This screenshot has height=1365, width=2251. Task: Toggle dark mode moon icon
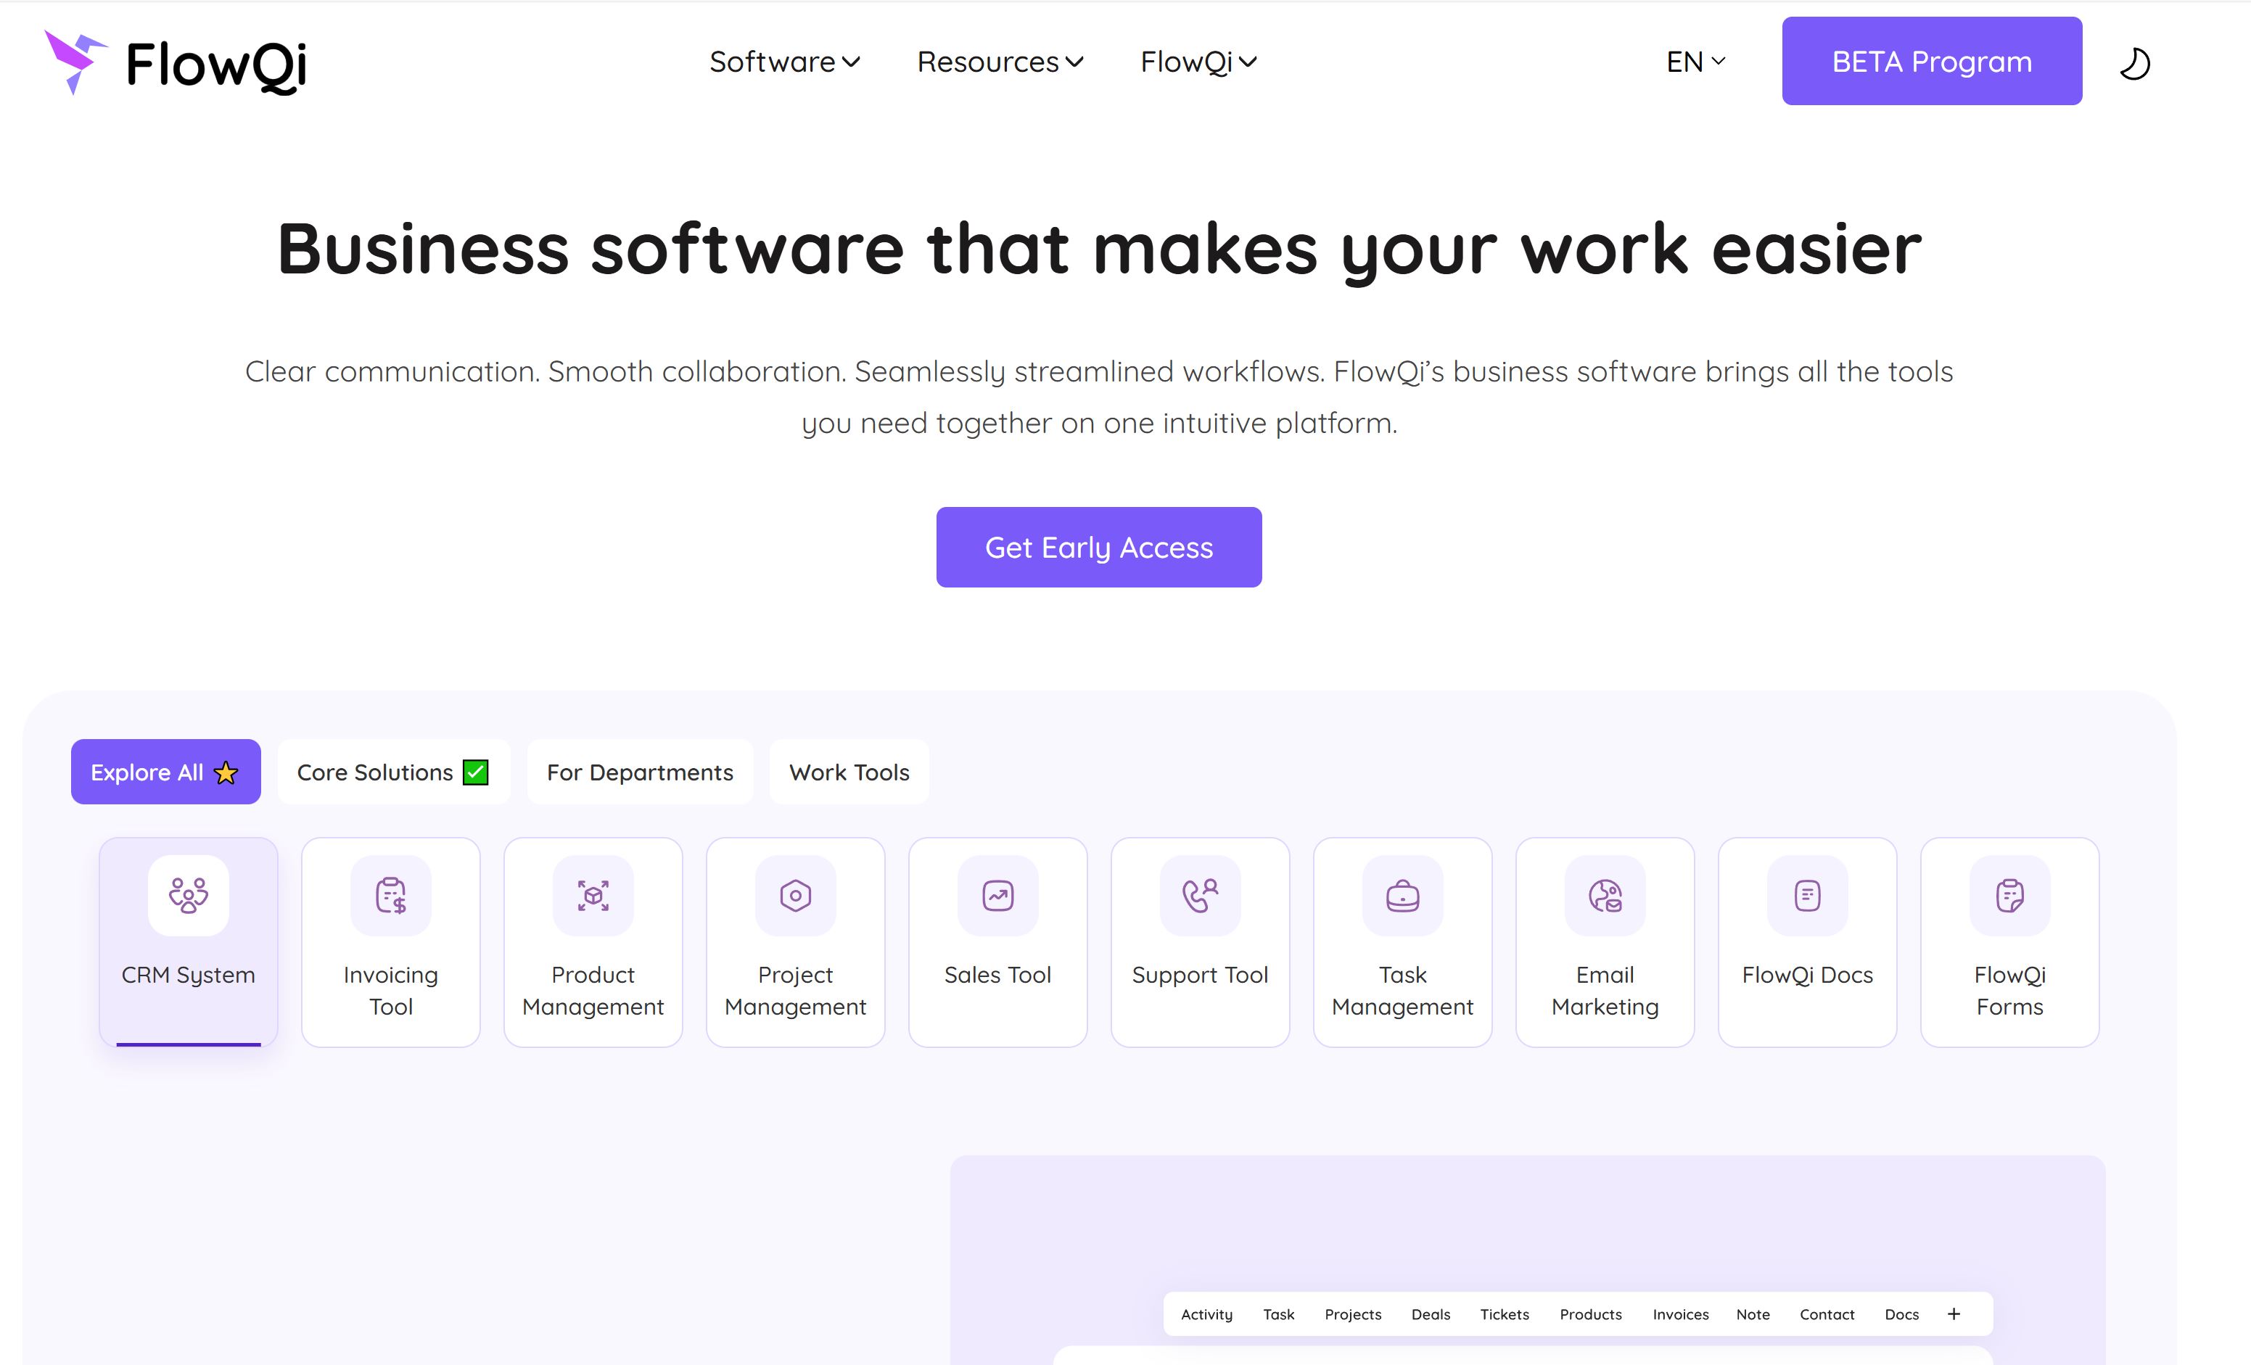[x=2134, y=64]
